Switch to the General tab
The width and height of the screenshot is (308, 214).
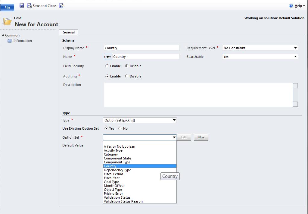[69, 32]
